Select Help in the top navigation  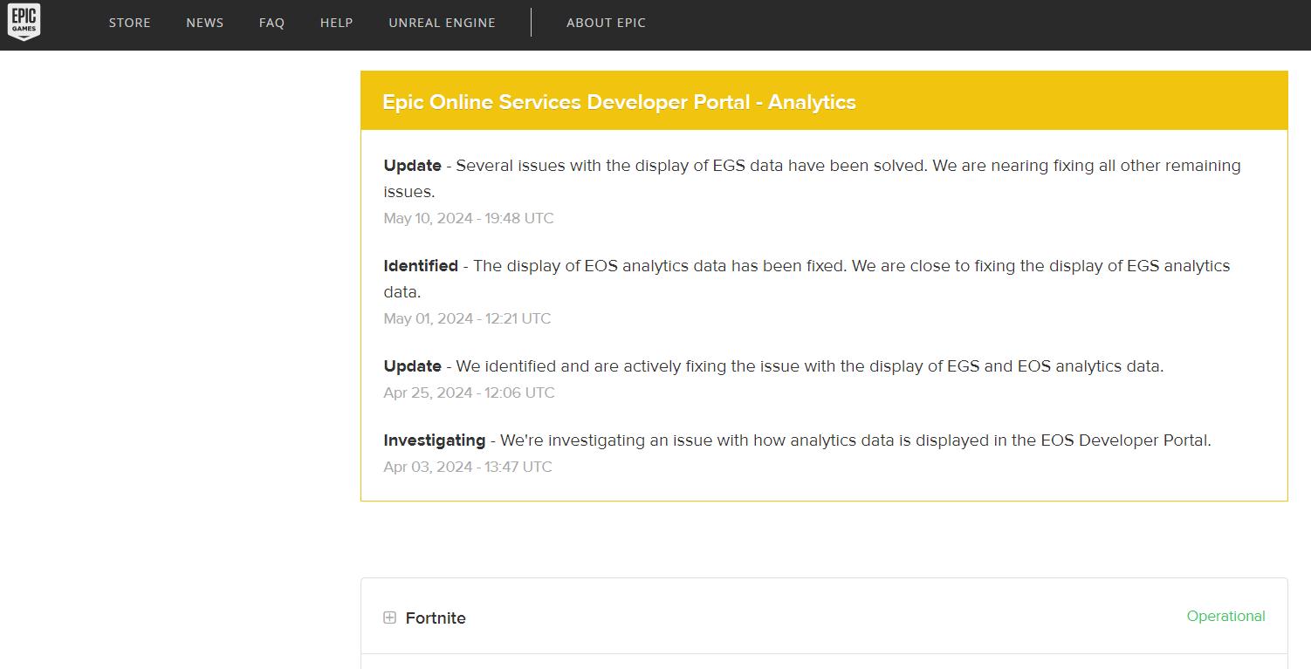click(x=336, y=23)
